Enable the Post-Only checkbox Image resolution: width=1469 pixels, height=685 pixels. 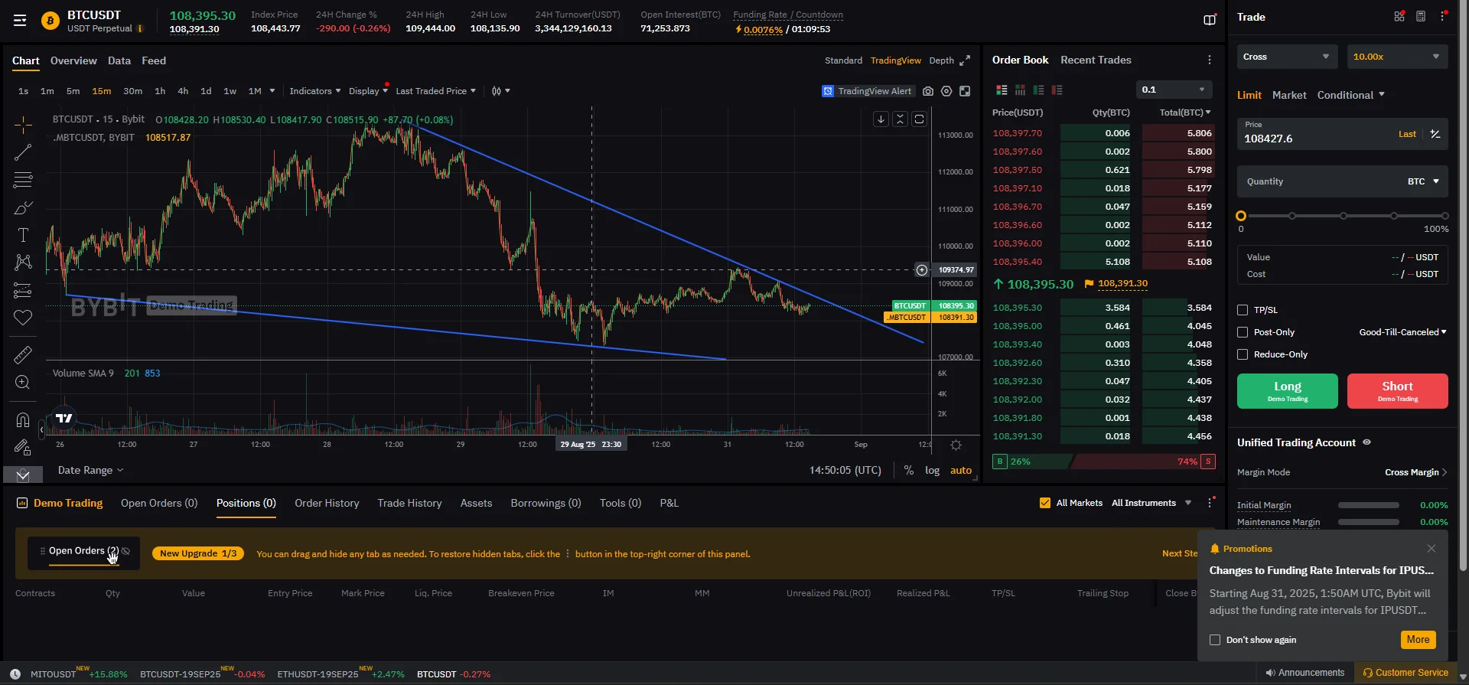[x=1243, y=332]
